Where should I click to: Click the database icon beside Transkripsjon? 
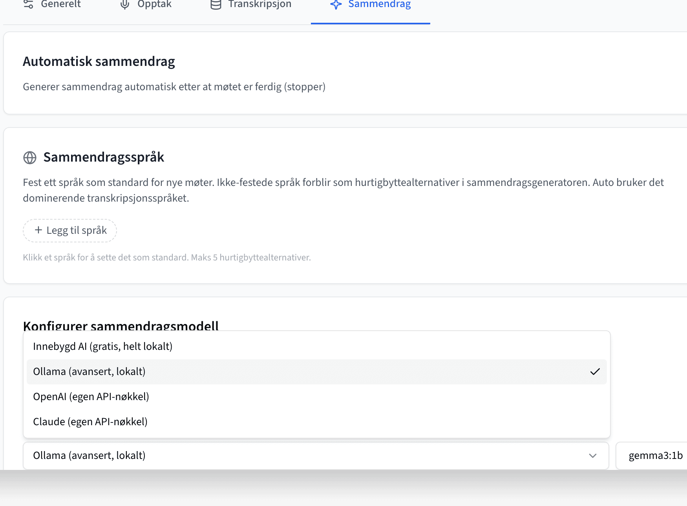tap(216, 4)
